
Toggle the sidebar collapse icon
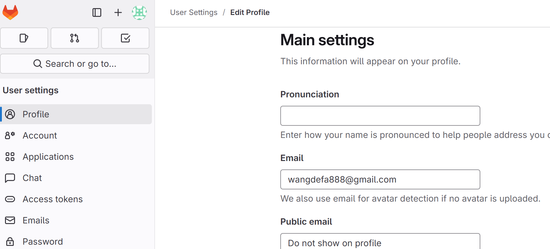97,12
